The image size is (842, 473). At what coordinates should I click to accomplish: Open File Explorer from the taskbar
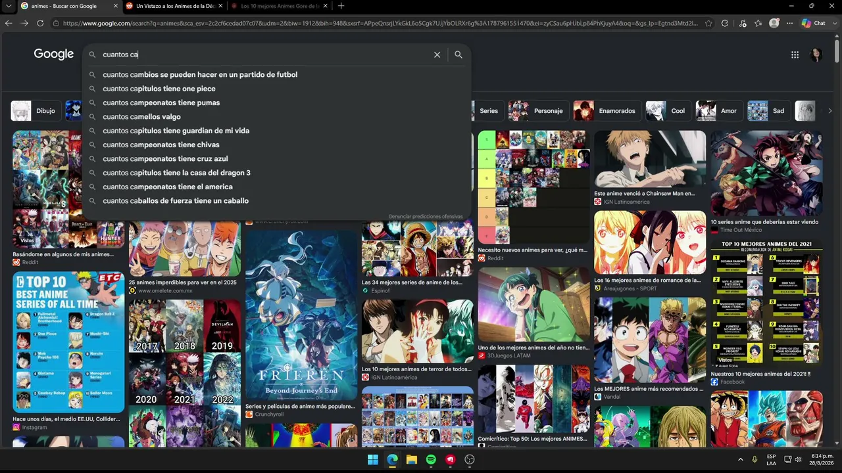[x=412, y=459]
